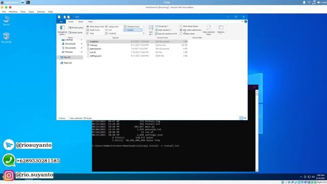Open VirtualBox File menu
This screenshot has width=327, height=184.
tap(4, 12)
